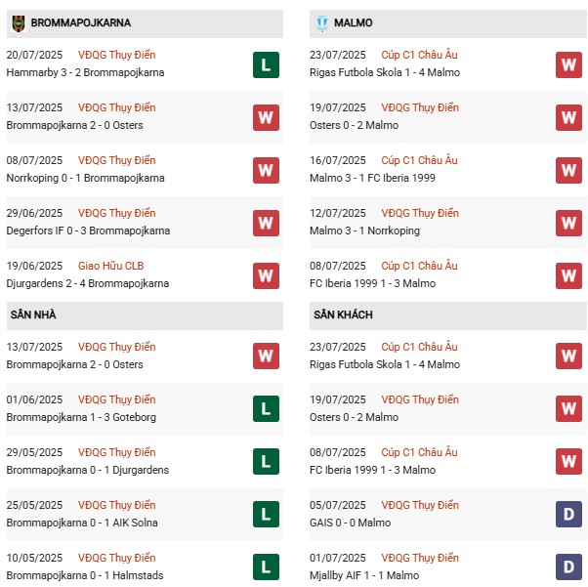Click the L badge for Brommapojkarna 1 - 3 Goteborg
This screenshot has height=587, width=588.
click(266, 408)
